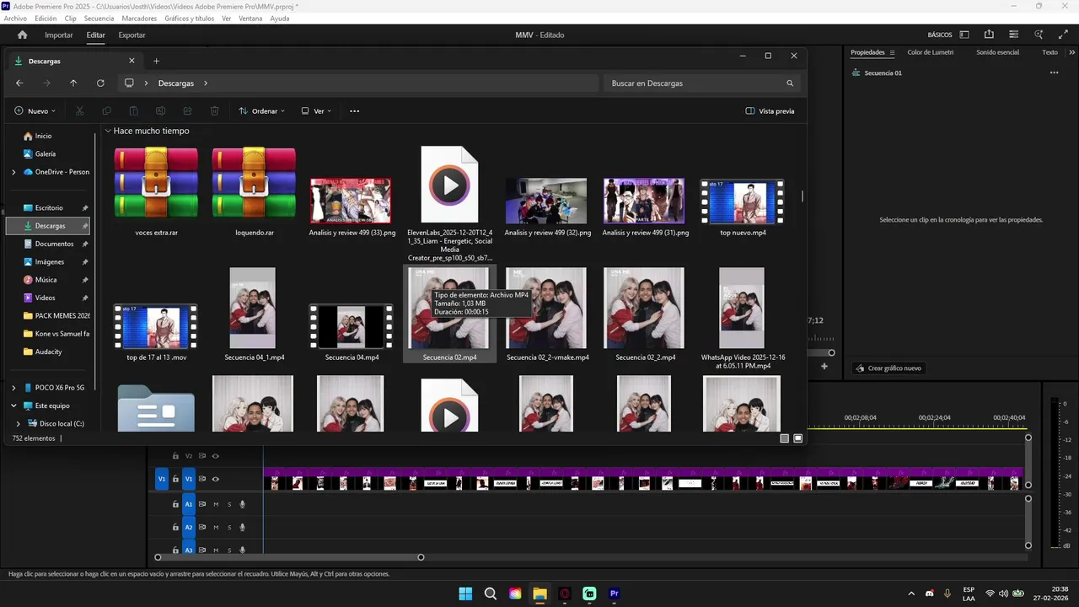Select the voces extra.rar file
The width and height of the screenshot is (1079, 607).
coord(156,191)
